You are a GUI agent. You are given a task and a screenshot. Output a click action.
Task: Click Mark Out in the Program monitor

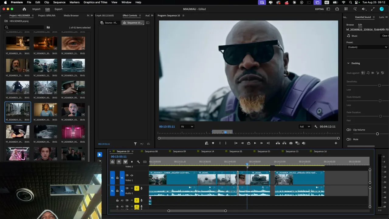[x=225, y=143]
